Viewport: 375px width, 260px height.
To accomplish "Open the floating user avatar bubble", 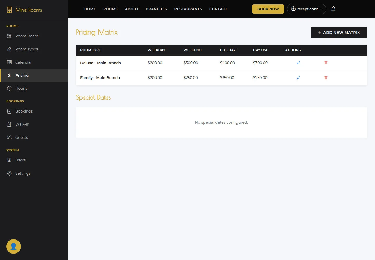I will [14, 246].
